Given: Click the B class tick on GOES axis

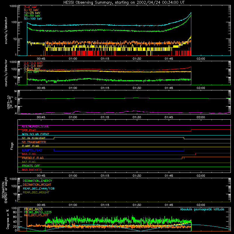Looking at the screenshot, I should [x=16, y=106].
